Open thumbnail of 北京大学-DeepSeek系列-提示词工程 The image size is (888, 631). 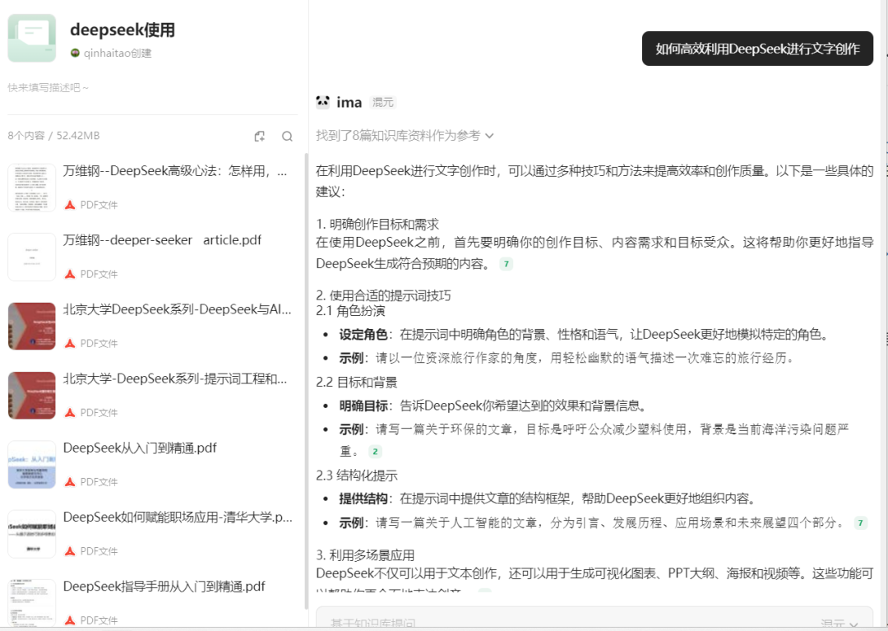click(32, 396)
